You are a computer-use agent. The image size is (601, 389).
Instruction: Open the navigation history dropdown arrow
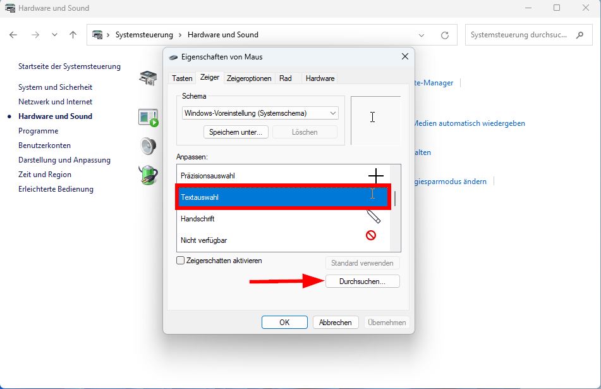click(54, 35)
